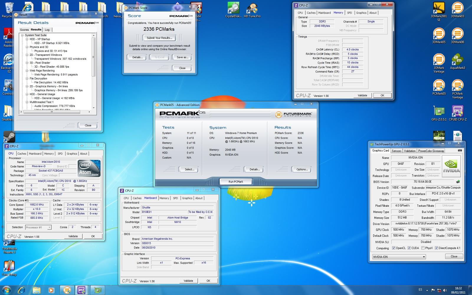
Task: Click the NVIDIA logo in GPU-Z
Action: pos(451,167)
